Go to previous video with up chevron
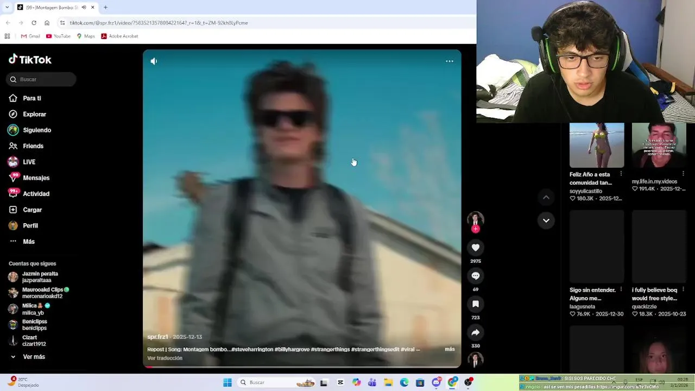Image resolution: width=695 pixels, height=391 pixels. [546, 198]
